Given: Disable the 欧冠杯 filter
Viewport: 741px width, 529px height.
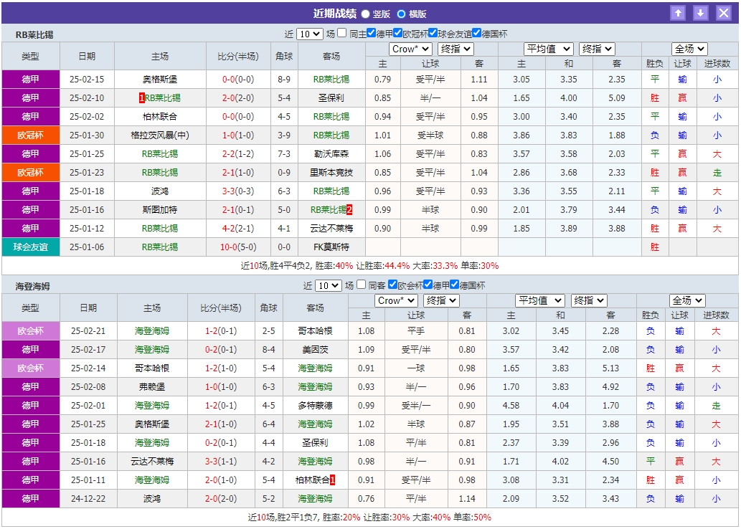Looking at the screenshot, I should point(397,34).
